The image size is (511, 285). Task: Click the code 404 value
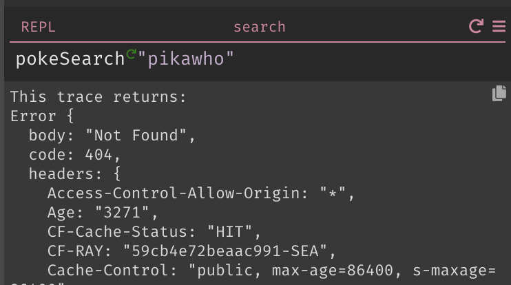[x=98, y=155]
